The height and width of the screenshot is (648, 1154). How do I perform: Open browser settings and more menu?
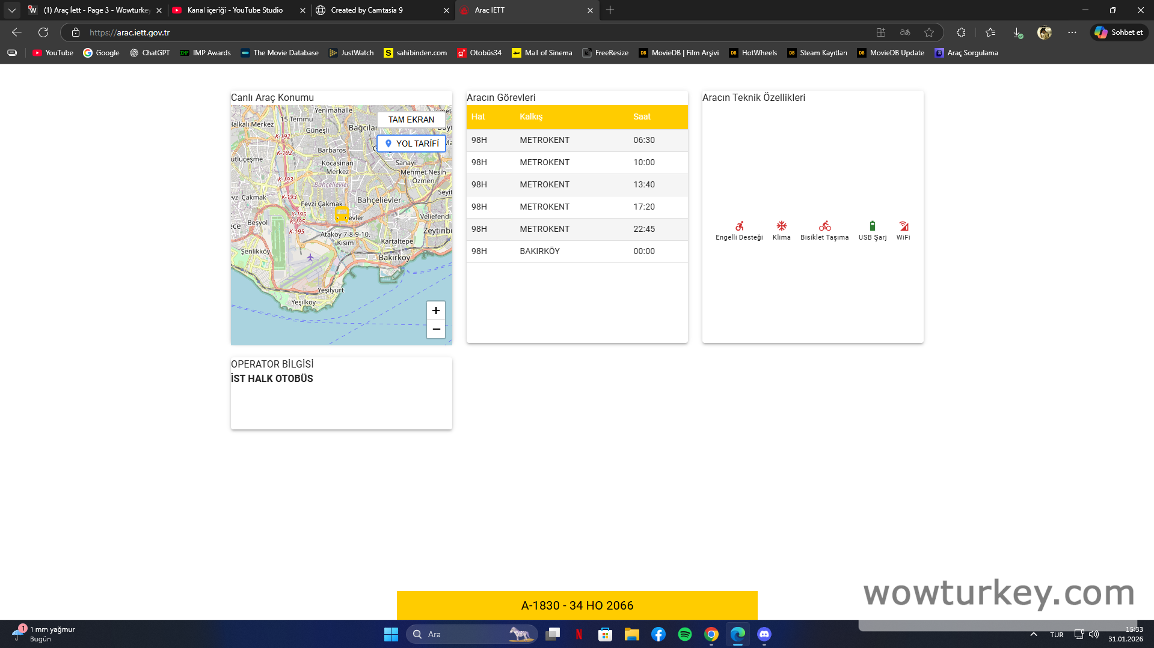click(1072, 32)
